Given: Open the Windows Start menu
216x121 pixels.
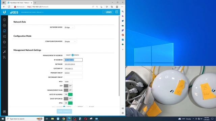Looking at the screenshot, I should pos(3,119).
